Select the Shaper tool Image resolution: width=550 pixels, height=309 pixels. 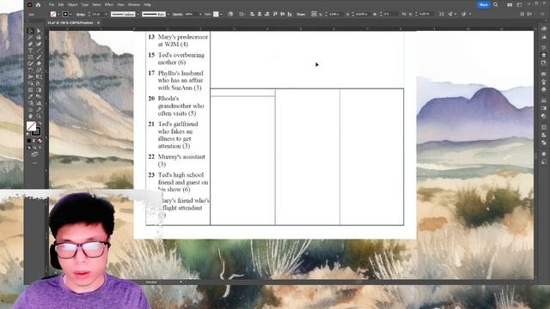pos(31,63)
